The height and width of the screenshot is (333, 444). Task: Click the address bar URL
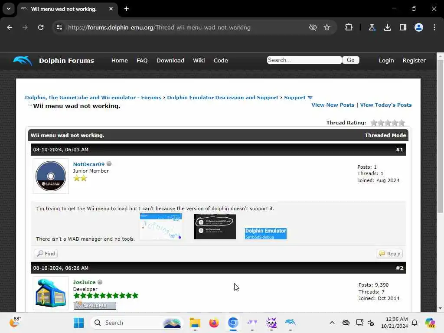[159, 27]
